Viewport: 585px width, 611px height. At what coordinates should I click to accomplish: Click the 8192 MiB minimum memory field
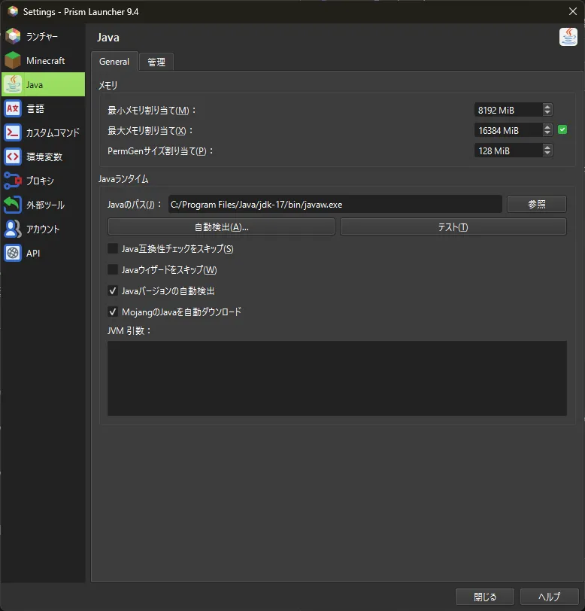(x=508, y=110)
